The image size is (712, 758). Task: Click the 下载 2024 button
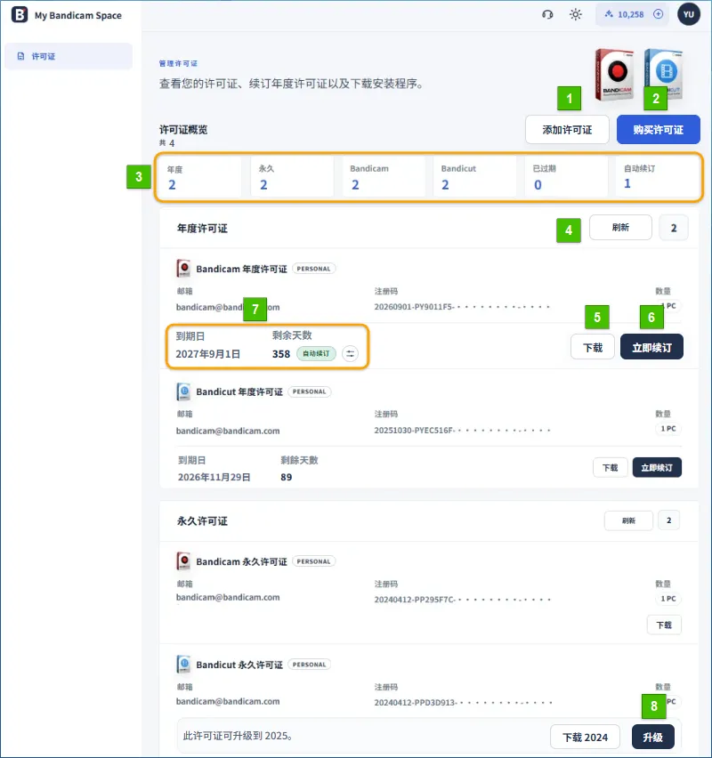tap(585, 738)
